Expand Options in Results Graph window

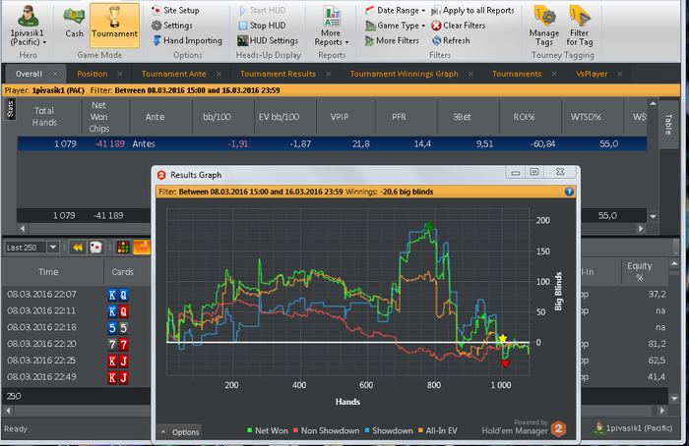180,432
